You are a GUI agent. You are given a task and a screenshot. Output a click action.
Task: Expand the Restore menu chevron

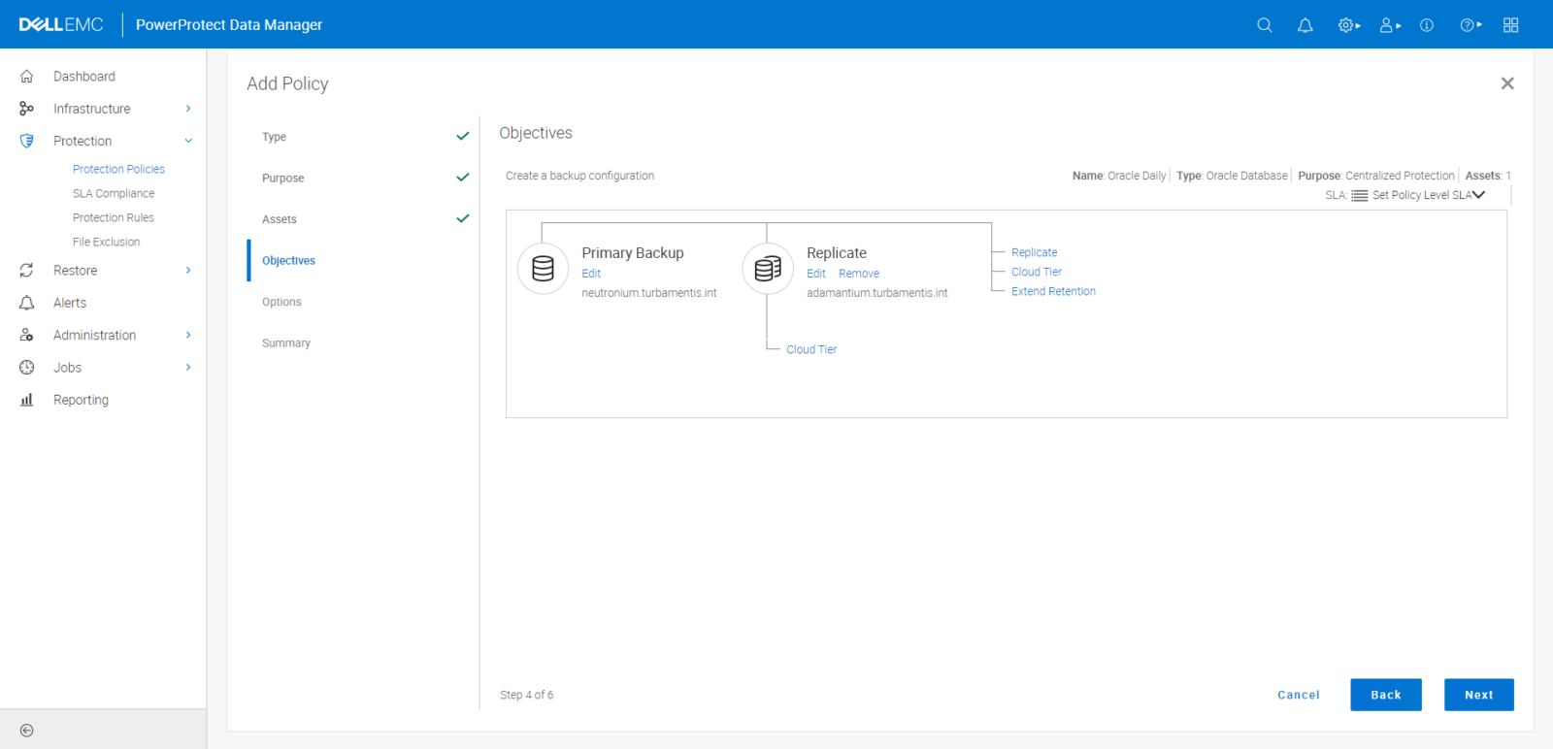pyautogui.click(x=188, y=271)
